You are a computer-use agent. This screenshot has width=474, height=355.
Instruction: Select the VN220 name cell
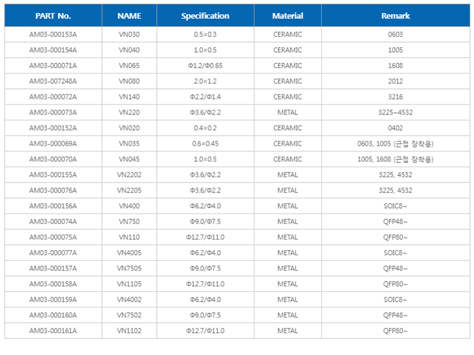[x=129, y=113]
